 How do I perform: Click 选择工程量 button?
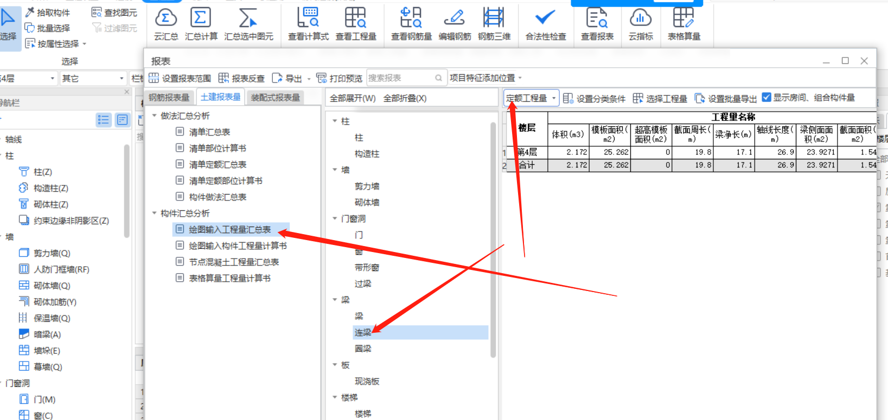660,98
